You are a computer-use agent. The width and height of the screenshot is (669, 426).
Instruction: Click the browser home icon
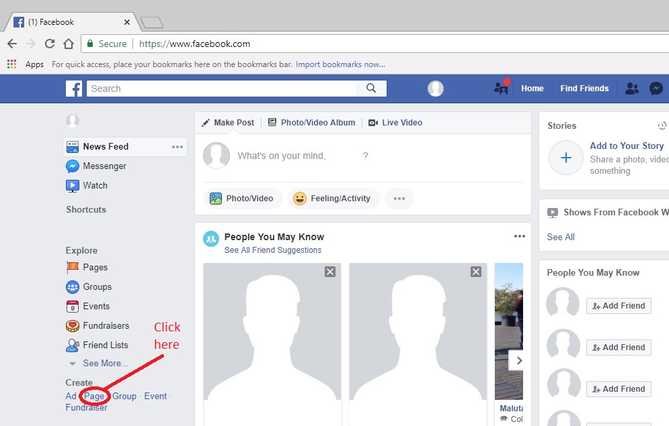tap(69, 44)
